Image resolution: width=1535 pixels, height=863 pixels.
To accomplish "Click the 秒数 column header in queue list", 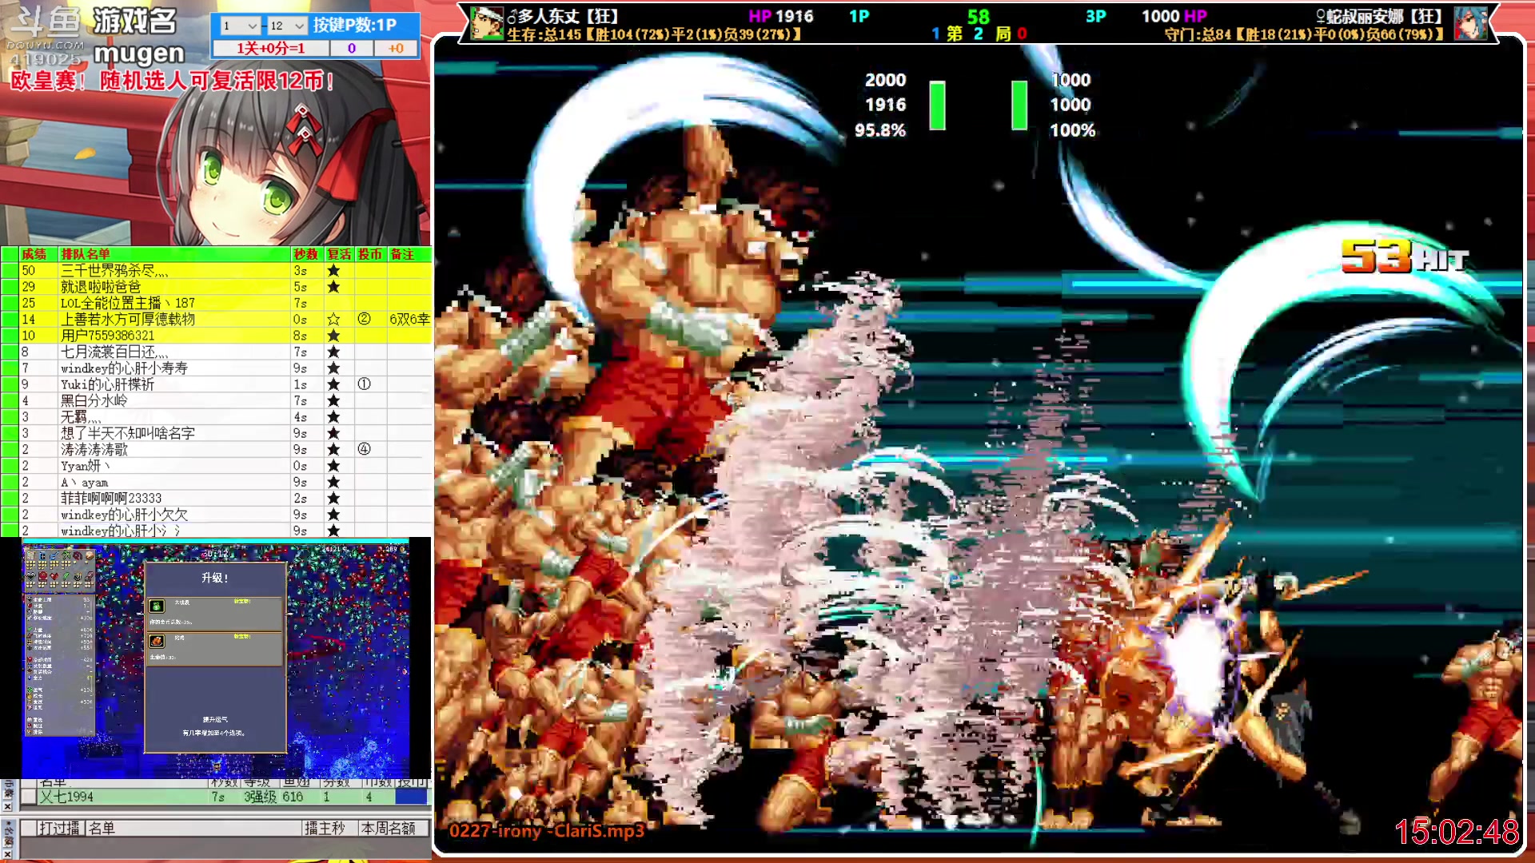I will pos(305,254).
